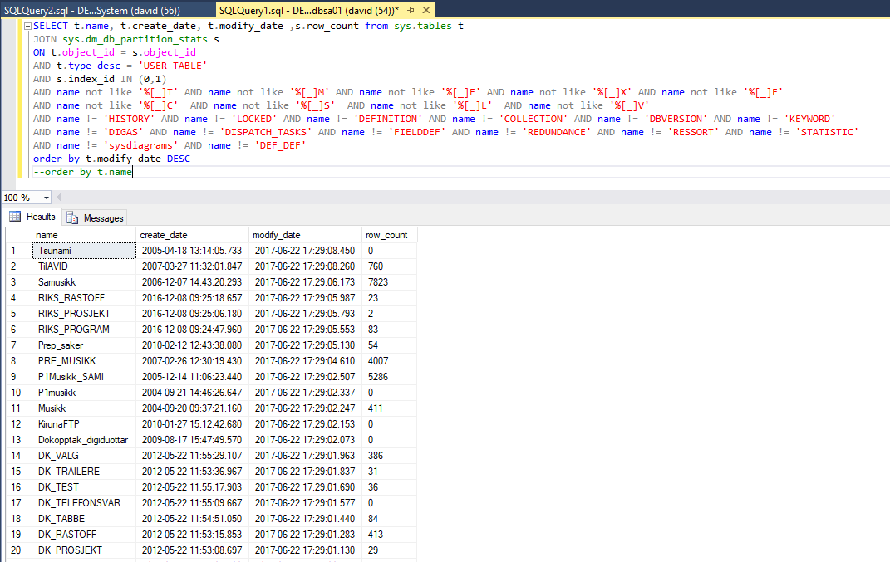Click the row_count value 7823
This screenshot has height=562, width=890.
[389, 282]
